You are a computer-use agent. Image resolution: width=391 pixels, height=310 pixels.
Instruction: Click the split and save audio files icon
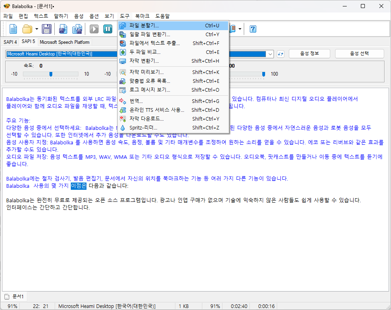click(x=77, y=29)
